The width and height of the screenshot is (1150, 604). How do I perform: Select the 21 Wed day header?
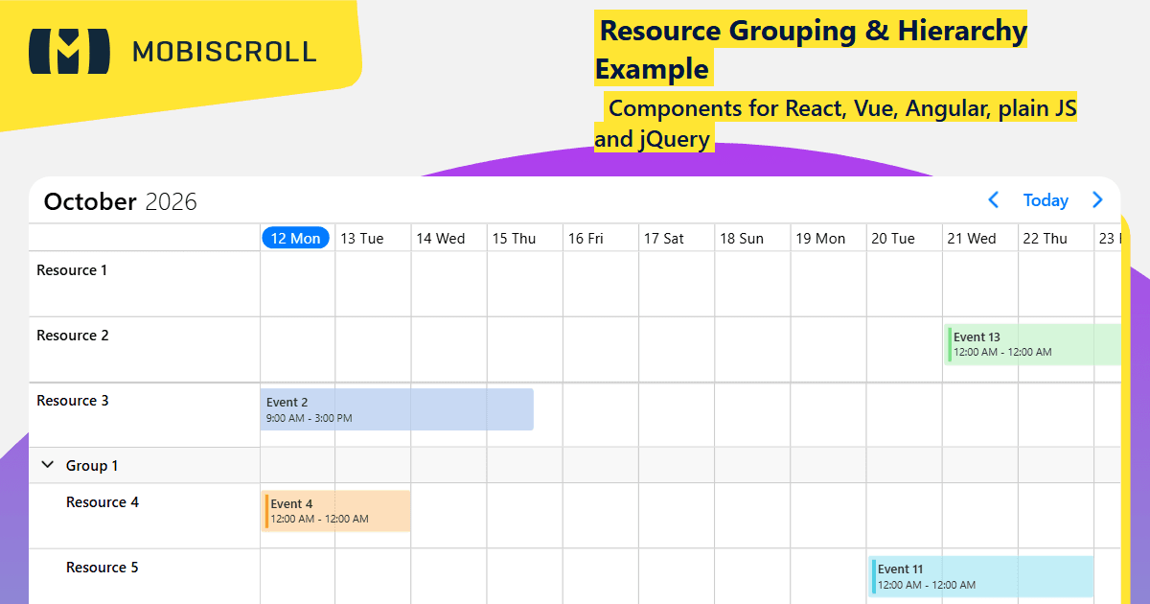972,239
